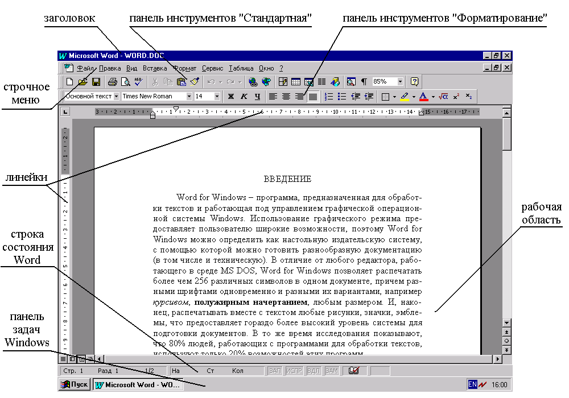Open the font size 14 dropdown

point(217,97)
